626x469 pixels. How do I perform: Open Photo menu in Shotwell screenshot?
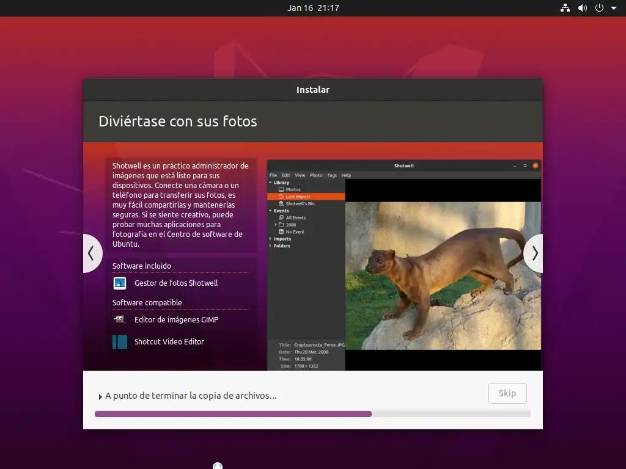(x=316, y=175)
